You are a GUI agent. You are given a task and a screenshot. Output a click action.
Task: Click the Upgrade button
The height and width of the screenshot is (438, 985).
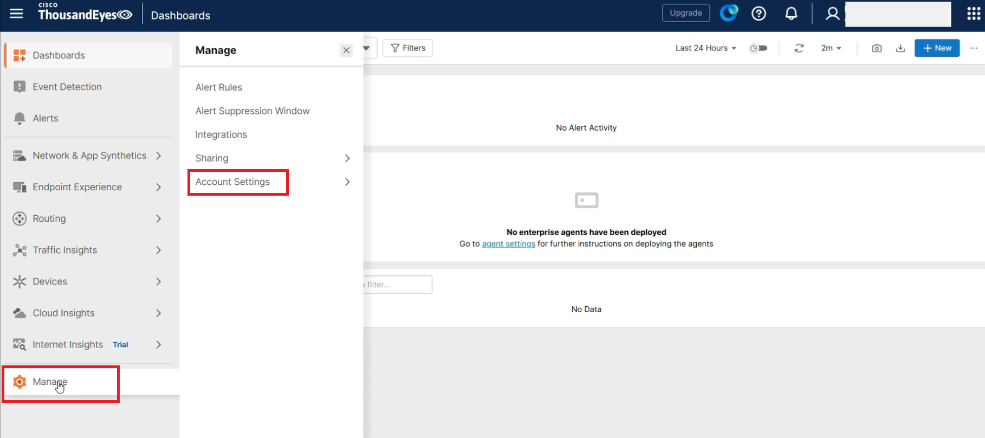click(686, 13)
